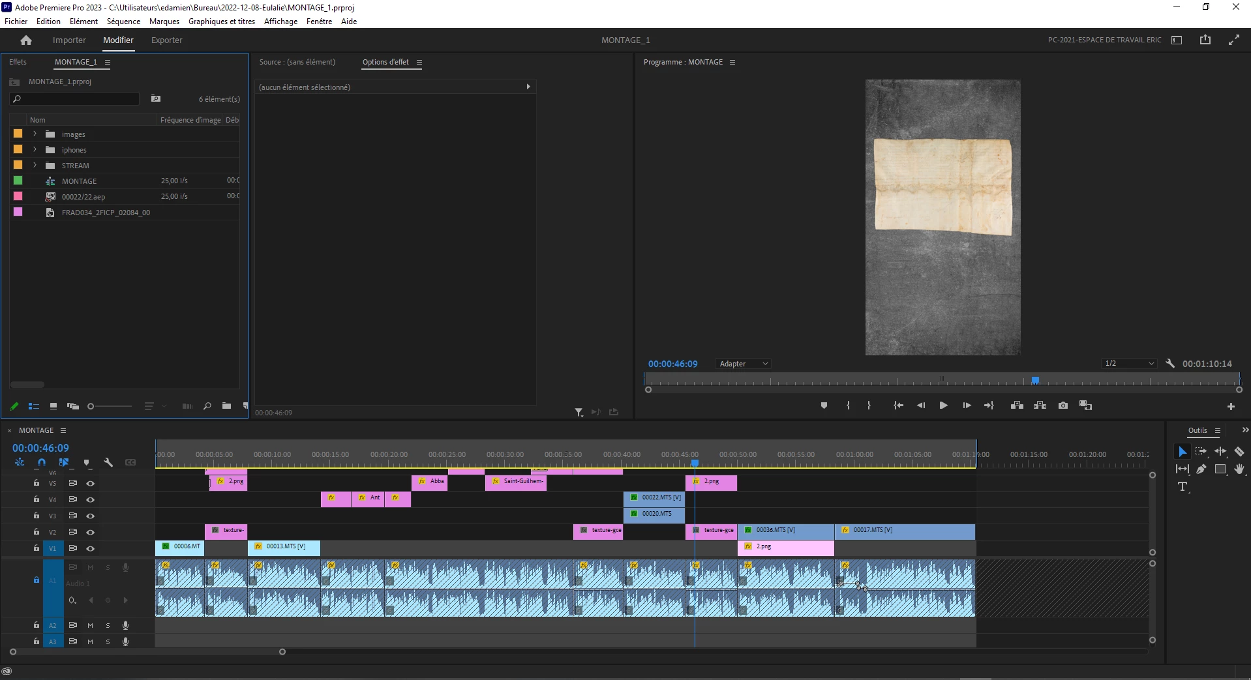Viewport: 1251px width, 680px height.
Task: Select the Rectangle tool
Action: 1220,469
